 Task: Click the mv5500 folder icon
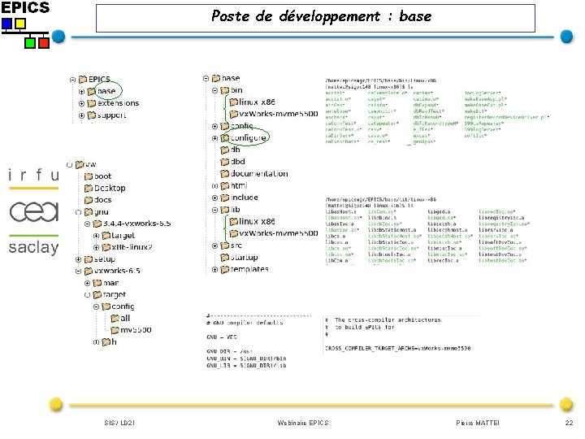point(115,330)
